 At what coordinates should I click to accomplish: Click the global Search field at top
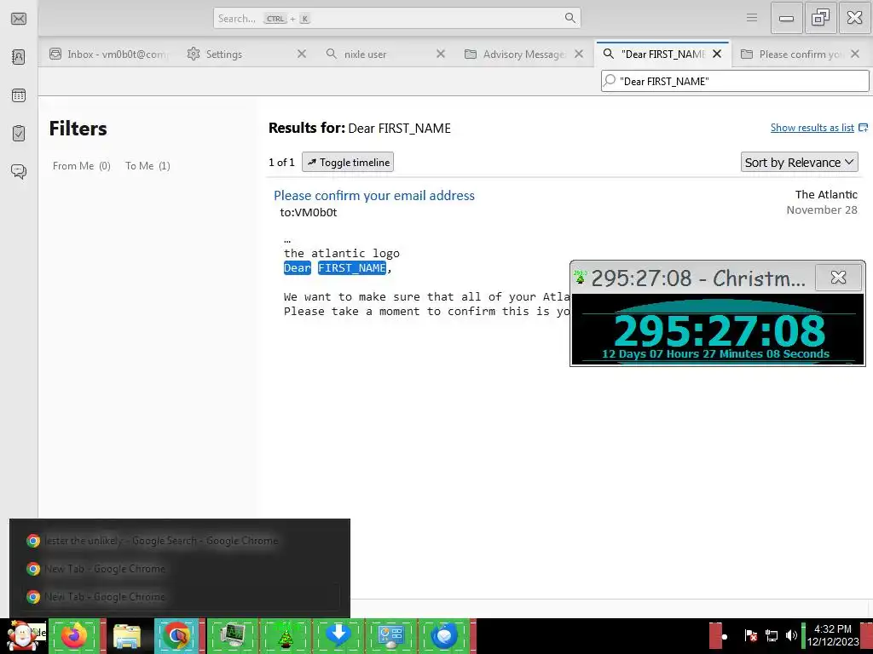click(397, 18)
